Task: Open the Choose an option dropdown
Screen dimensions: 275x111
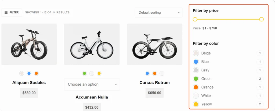Action: tap(92, 84)
